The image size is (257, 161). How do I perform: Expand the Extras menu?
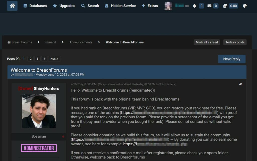(x=150, y=6)
